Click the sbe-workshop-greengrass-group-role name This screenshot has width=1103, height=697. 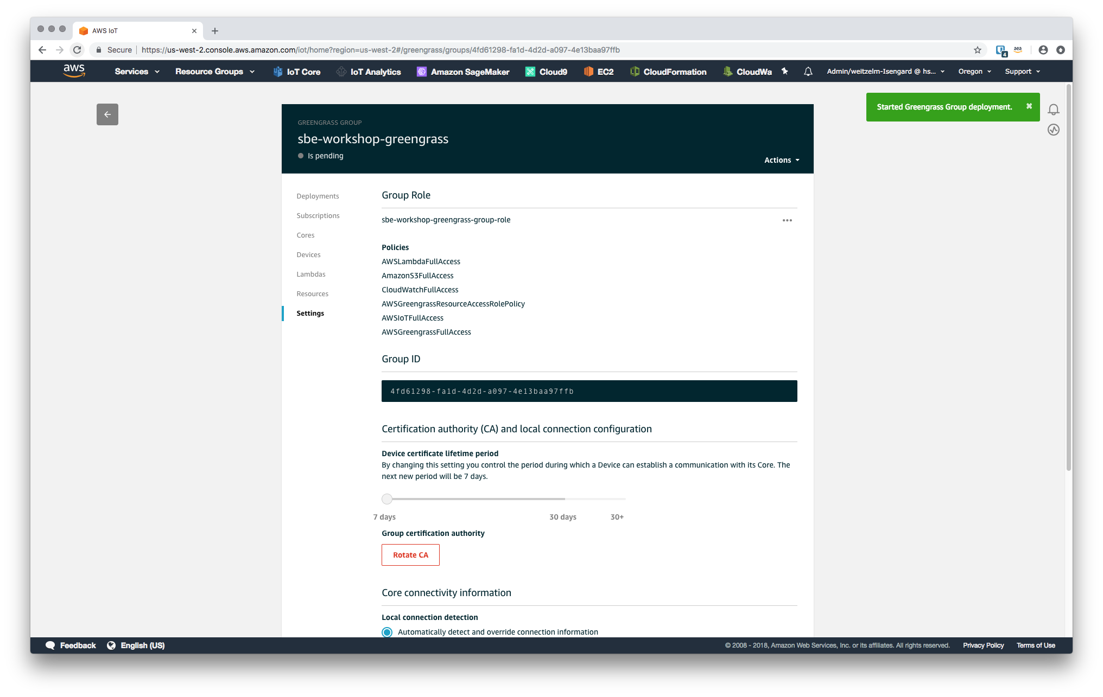446,220
